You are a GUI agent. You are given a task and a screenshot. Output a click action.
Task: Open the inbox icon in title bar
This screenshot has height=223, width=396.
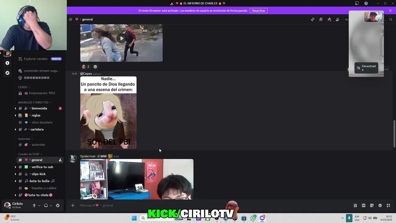[x=357, y=3]
